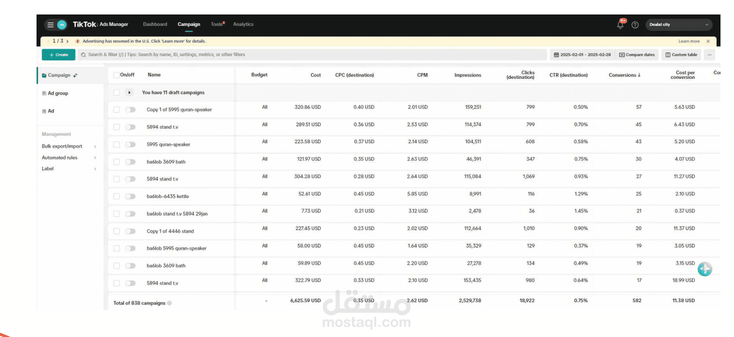Open Custom table button
The height and width of the screenshot is (337, 734).
[681, 55]
